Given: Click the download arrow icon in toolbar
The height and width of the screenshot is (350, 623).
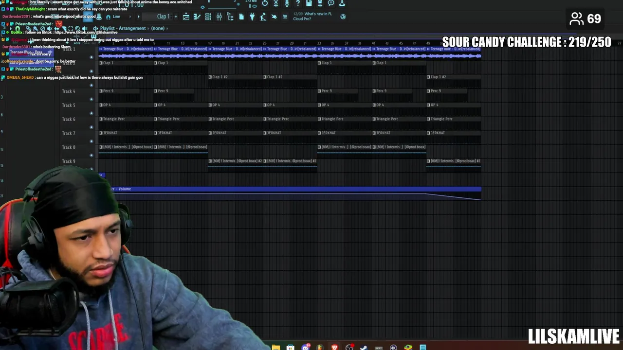Looking at the screenshot, I should (x=342, y=3).
